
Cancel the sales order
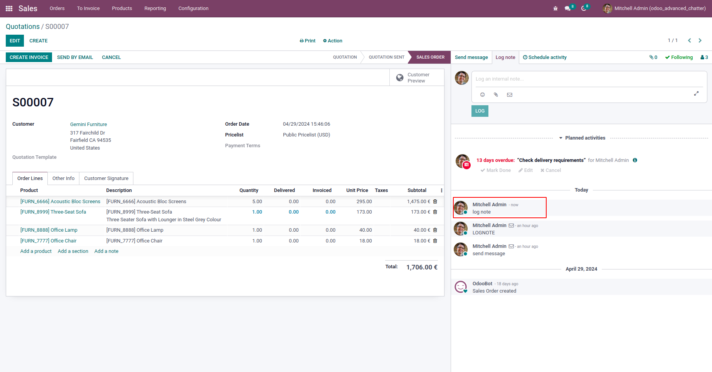[111, 57]
